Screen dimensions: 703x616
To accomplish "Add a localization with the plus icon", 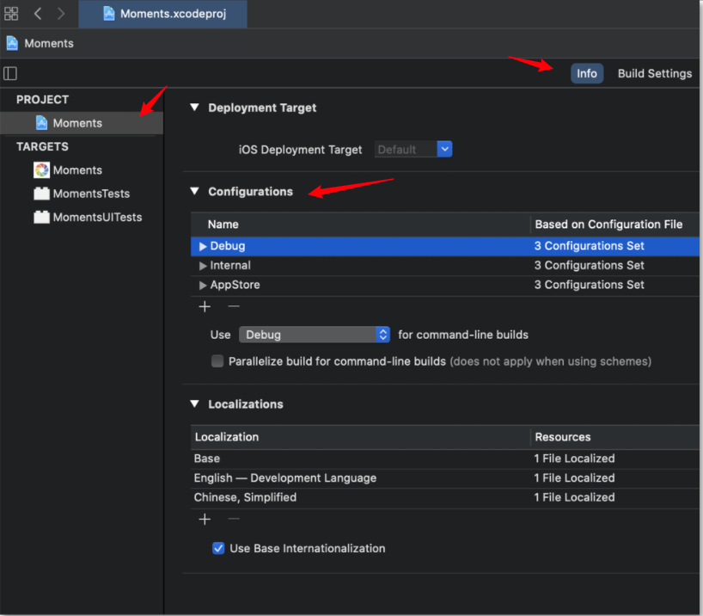I will pyautogui.click(x=205, y=519).
